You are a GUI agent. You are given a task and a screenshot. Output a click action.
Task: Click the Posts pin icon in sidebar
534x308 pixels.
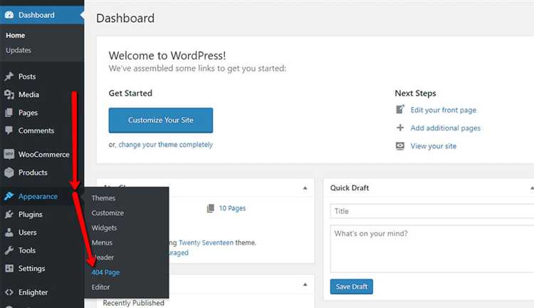click(x=9, y=77)
